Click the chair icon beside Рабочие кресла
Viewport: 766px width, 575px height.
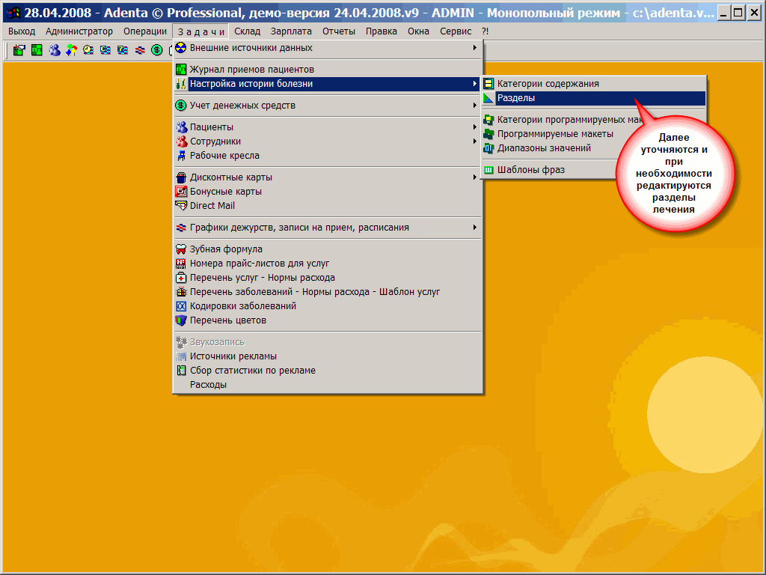point(180,156)
